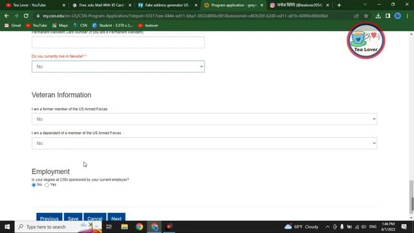Open the first Chrome taskbar icon

[140, 227]
